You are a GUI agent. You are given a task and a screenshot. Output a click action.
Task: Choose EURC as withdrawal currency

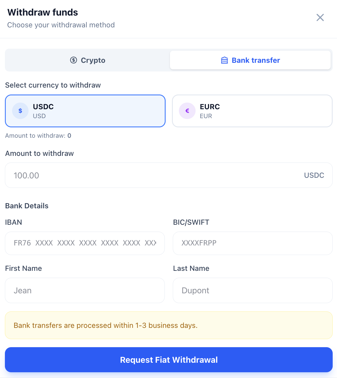point(252,111)
